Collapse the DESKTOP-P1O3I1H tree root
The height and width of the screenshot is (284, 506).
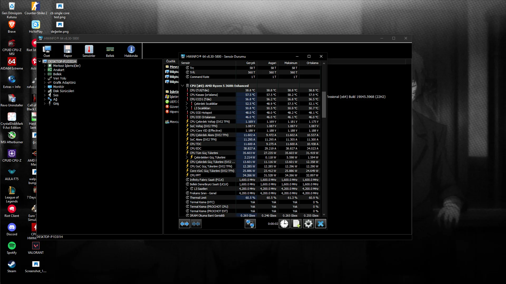pyautogui.click(x=40, y=61)
